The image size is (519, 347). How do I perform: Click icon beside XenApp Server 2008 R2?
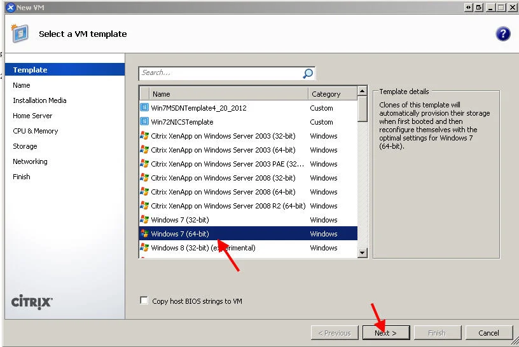[144, 205]
